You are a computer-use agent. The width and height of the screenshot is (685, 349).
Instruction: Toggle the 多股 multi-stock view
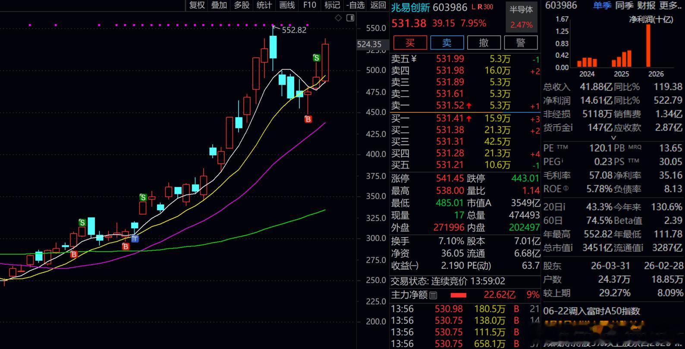point(242,5)
